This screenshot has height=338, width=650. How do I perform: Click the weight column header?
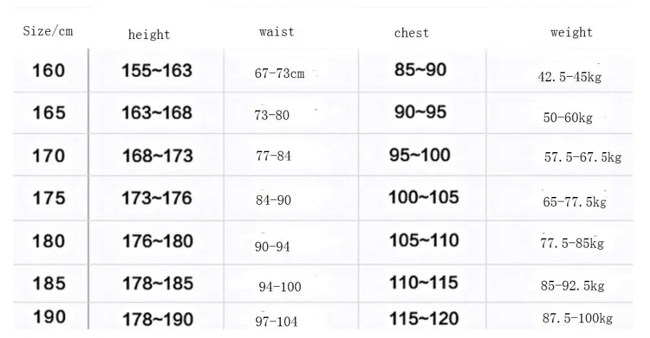coord(571,32)
